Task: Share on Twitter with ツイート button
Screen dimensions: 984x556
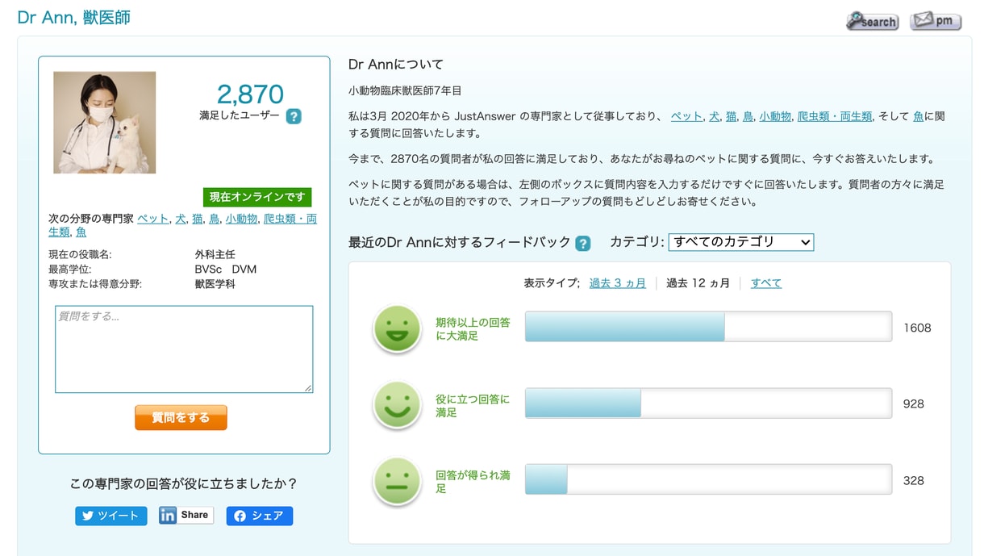Action: (x=111, y=516)
